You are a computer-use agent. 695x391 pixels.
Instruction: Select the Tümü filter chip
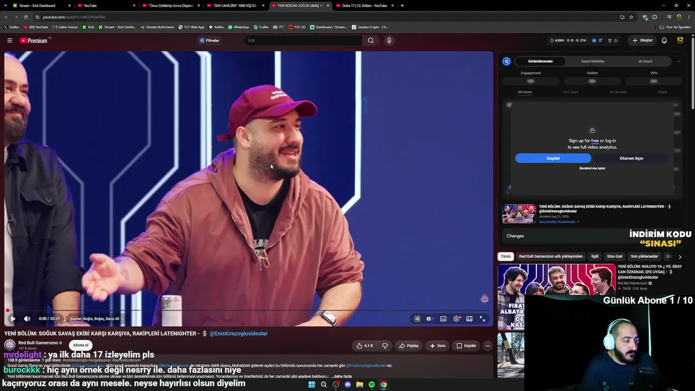(506, 256)
